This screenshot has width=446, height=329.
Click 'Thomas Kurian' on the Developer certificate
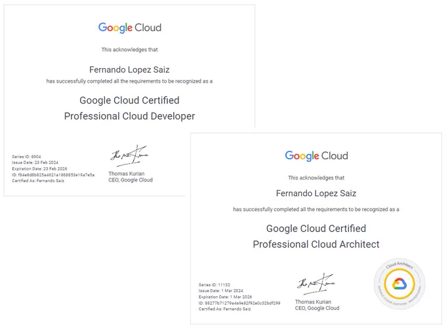tap(127, 174)
